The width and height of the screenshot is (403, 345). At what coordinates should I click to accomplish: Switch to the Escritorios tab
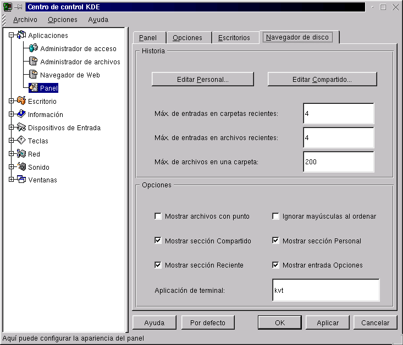click(x=234, y=38)
